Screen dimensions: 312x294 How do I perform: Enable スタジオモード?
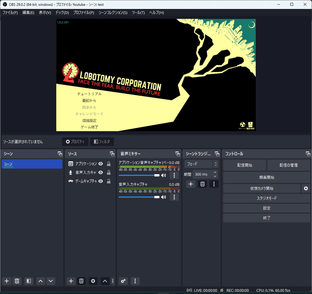(267, 198)
